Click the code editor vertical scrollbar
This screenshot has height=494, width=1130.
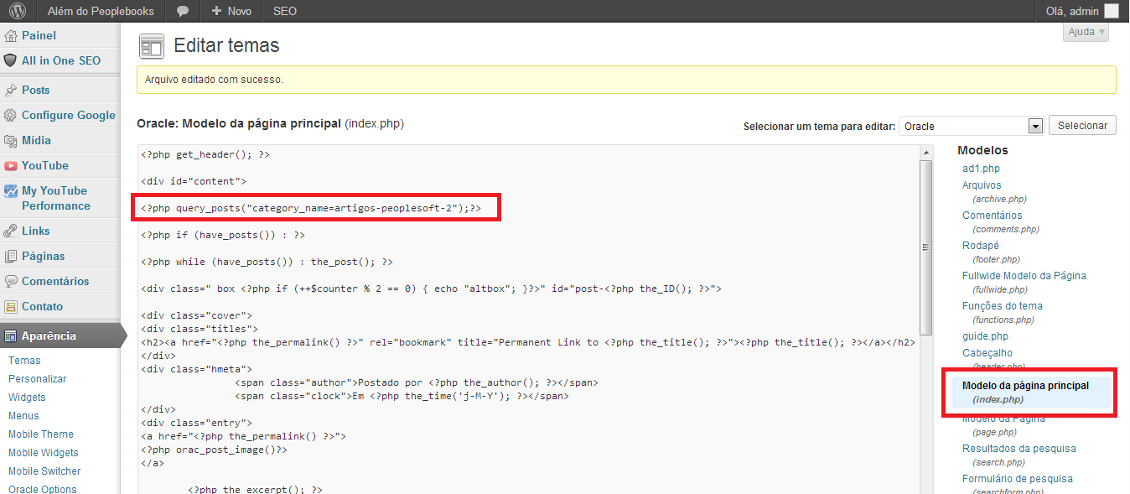[925, 247]
